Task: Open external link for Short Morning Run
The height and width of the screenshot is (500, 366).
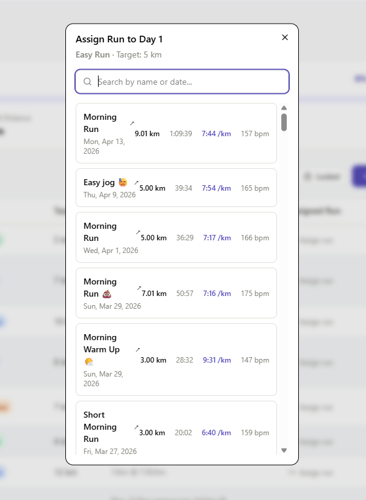Action: pyautogui.click(x=136, y=427)
